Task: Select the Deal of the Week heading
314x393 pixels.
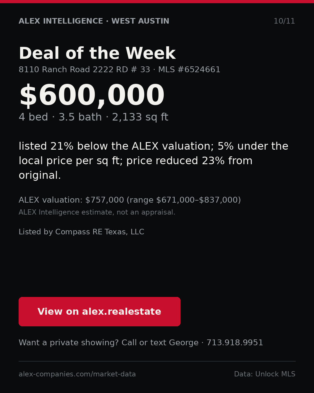Action: [97, 54]
